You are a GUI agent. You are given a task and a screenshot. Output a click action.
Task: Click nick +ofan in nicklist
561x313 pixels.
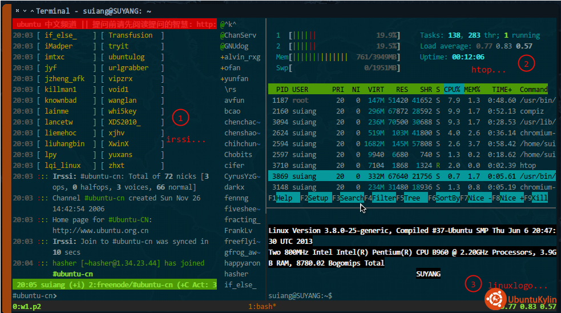tap(230, 68)
